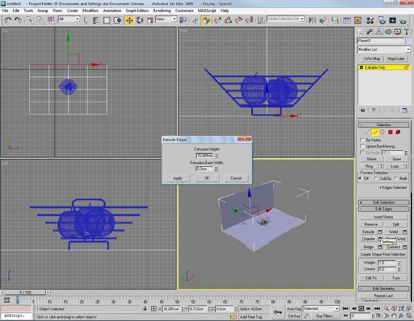414x321 pixels.
Task: Toggle Ignore Backfacing checkbox
Action: (362, 146)
